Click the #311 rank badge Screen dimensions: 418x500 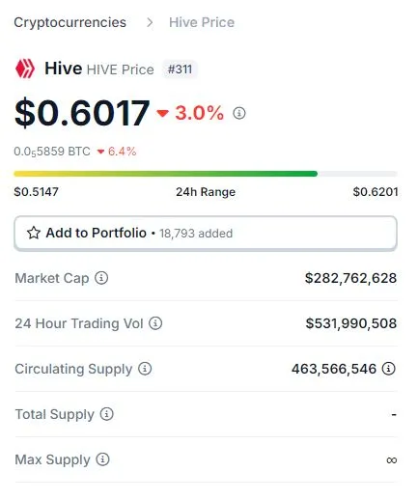coord(180,69)
